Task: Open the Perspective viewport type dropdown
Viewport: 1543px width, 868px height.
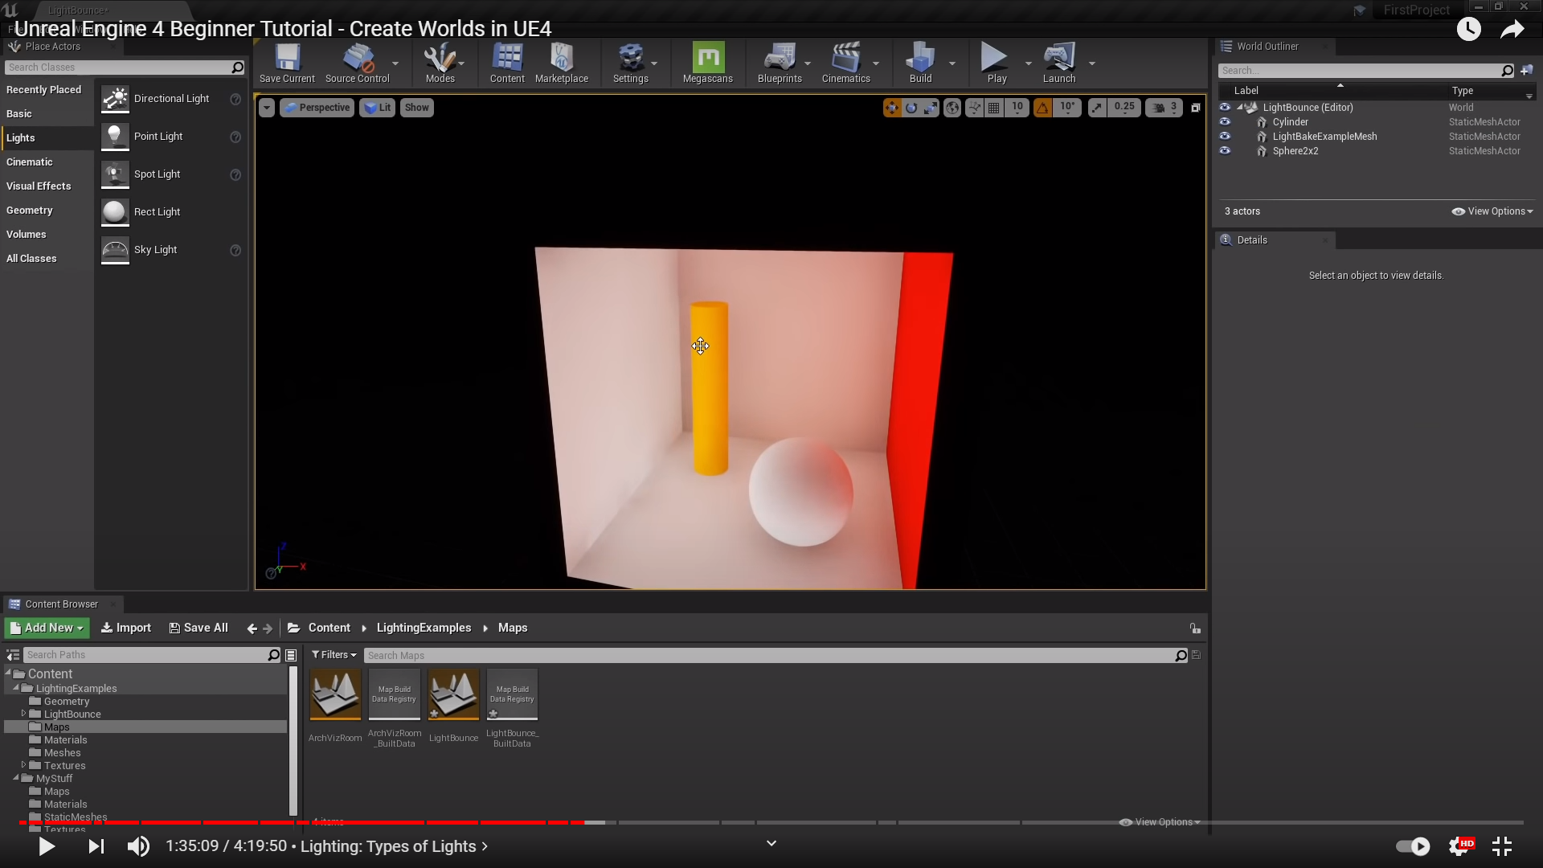Action: (317, 108)
